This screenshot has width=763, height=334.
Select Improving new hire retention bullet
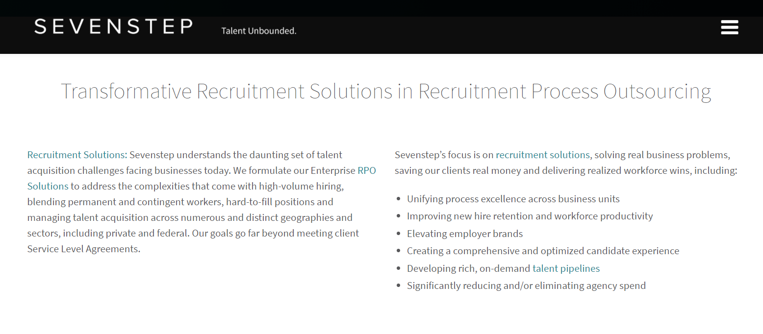pos(530,216)
